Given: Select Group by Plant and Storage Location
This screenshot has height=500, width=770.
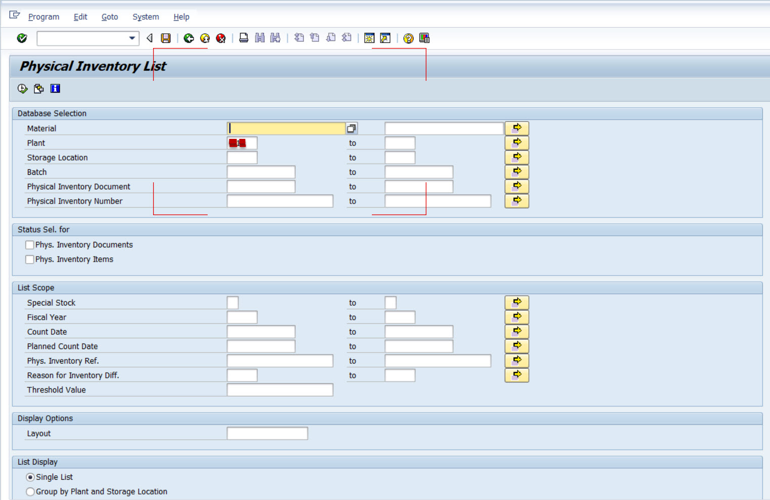Looking at the screenshot, I should coord(30,491).
